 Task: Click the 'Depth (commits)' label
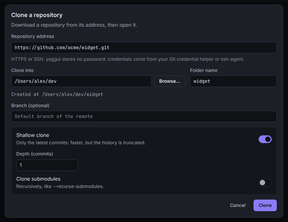(x=34, y=154)
